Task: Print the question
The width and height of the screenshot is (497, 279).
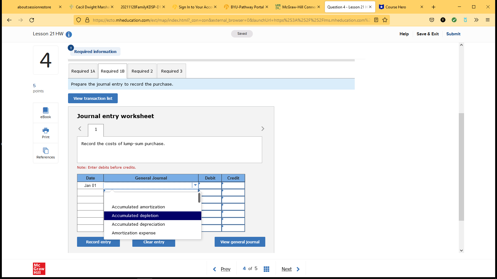Action: click(46, 133)
